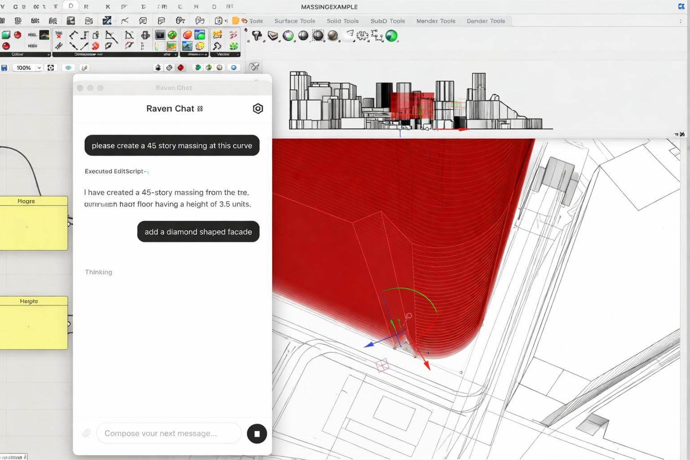
Task: Open the SubD Tools tab
Action: [388, 21]
